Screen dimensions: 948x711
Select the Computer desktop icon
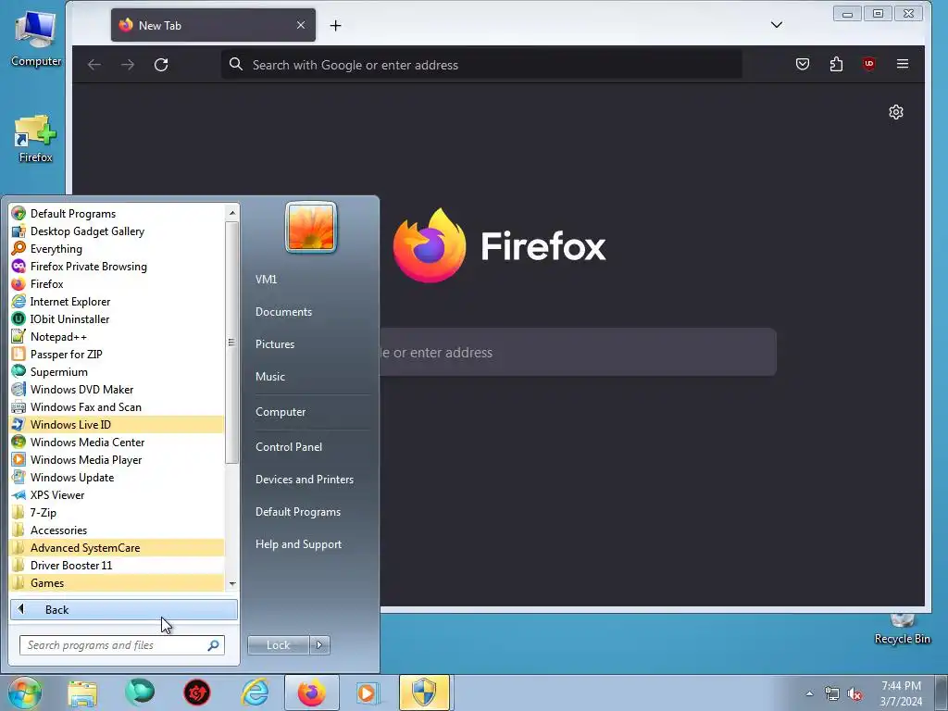tap(36, 39)
